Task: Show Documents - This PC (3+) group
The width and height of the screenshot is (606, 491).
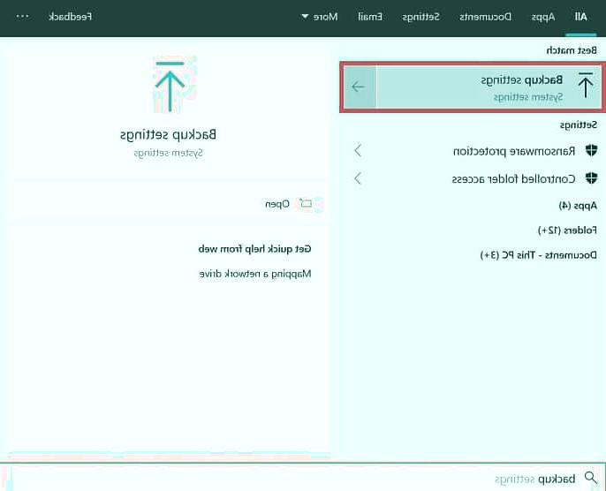Action: point(539,255)
